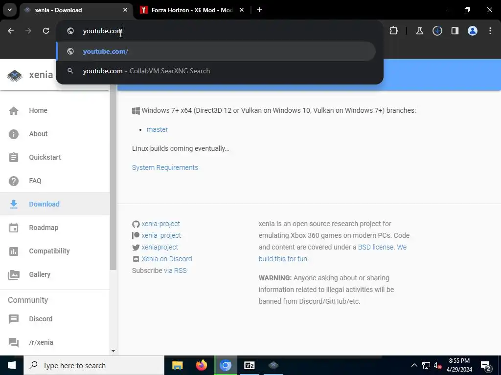
Task: Click the Discord chat icon in sidebar
Action: point(14,319)
